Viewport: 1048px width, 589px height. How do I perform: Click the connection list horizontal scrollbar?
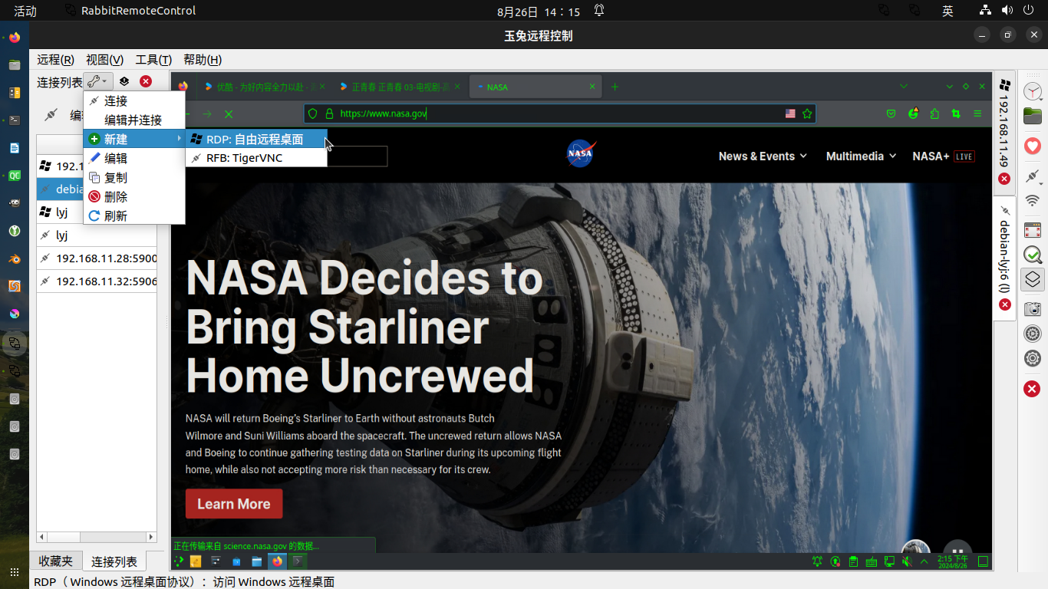(97, 538)
